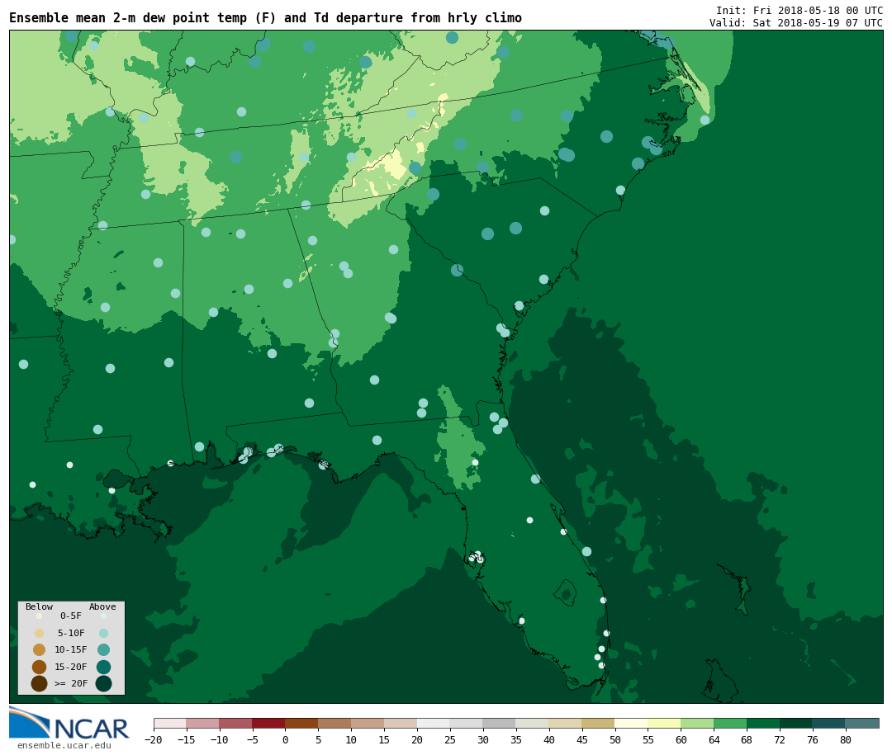Screen dimensions: 892x755
Task: Click the 'Valid: Sat 2018-05-19 07 UTC' text
Action: (796, 23)
